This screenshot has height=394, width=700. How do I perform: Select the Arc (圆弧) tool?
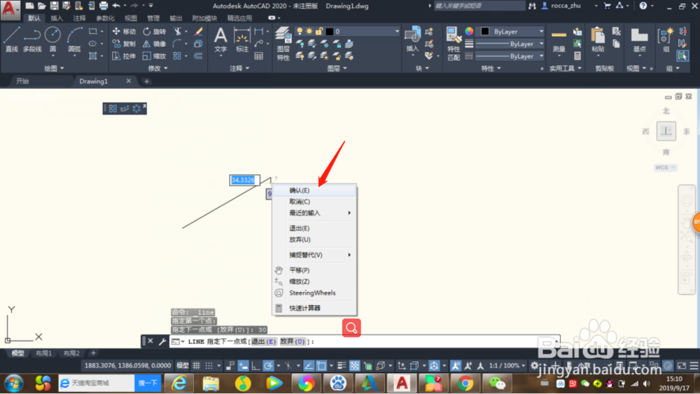click(x=74, y=39)
